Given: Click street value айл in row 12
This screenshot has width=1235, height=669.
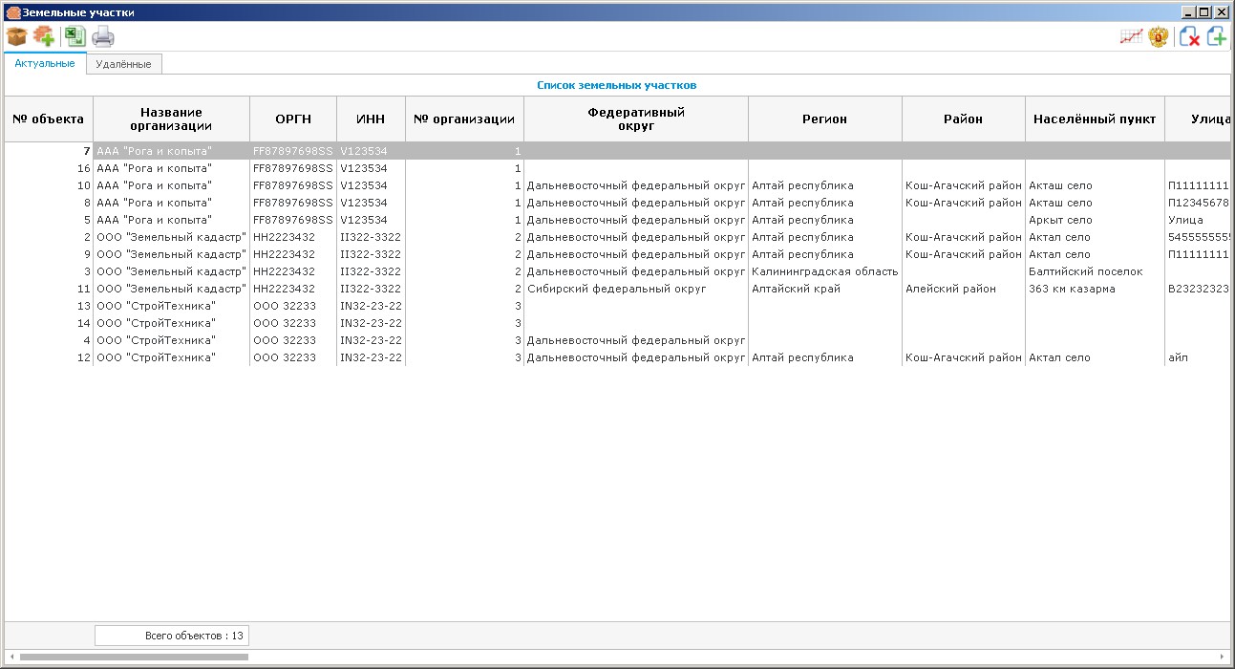Looking at the screenshot, I should (1198, 357).
